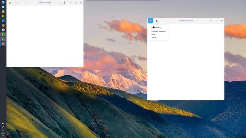This screenshot has height=138, width=246.
Task: Switch to Archive Manager via its dock icon
Action: (x=3, y=34)
